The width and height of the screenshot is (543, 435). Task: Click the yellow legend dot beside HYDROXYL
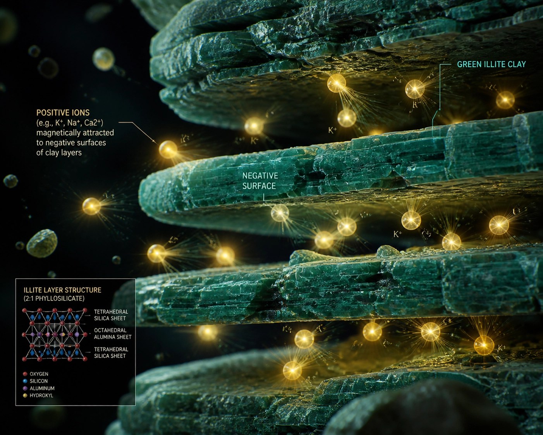pyautogui.click(x=25, y=395)
